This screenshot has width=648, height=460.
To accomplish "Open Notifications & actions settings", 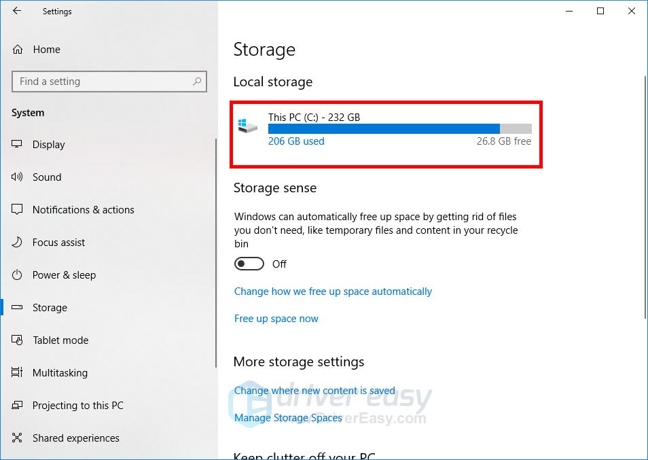I will pyautogui.click(x=83, y=209).
